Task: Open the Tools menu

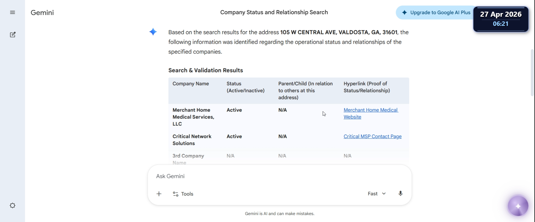Action: click(183, 194)
